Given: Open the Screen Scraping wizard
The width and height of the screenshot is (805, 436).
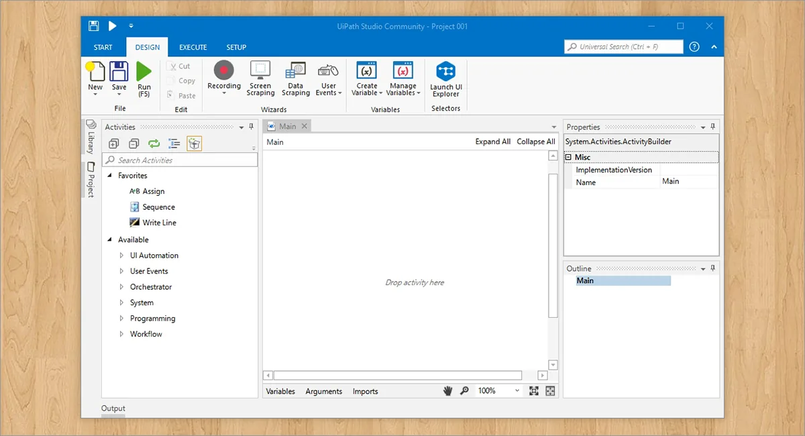Looking at the screenshot, I should click(x=260, y=70).
